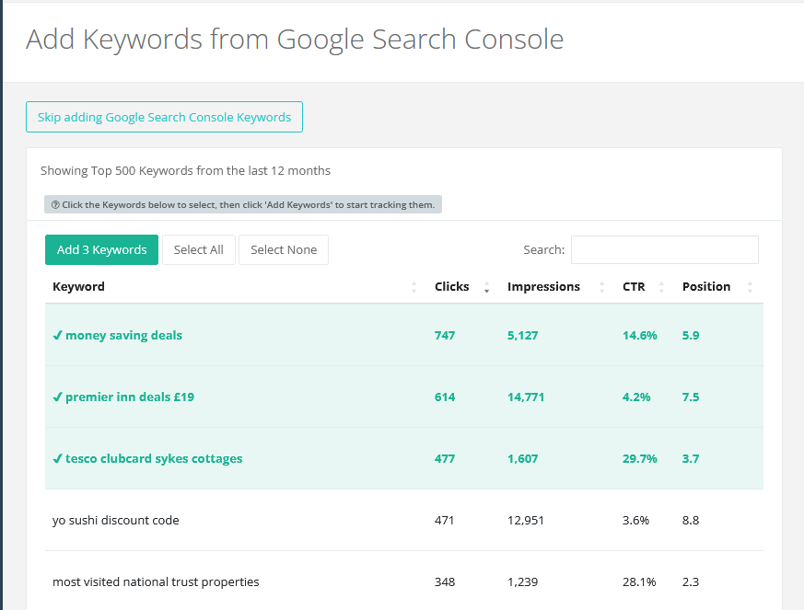Click the question mark help icon in hint
This screenshot has width=804, height=610.
coord(55,205)
